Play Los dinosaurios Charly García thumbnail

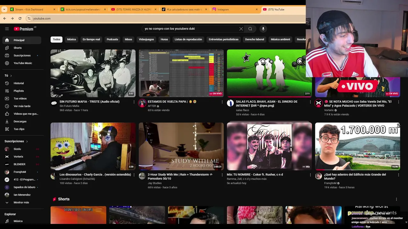pos(93,146)
